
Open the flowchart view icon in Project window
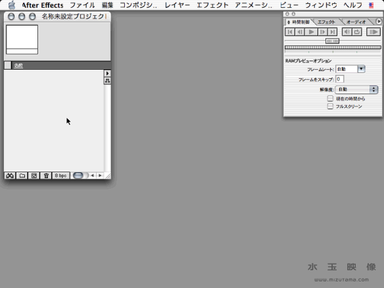coord(107,81)
